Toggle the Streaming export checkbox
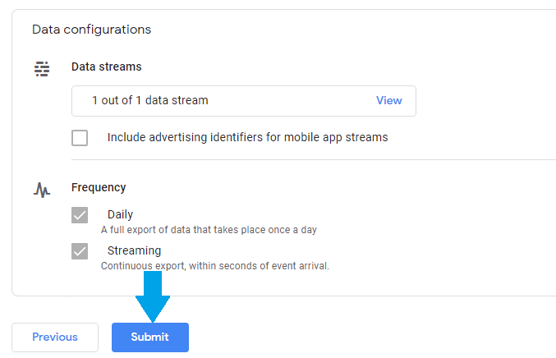This screenshot has width=556, height=358. [80, 251]
